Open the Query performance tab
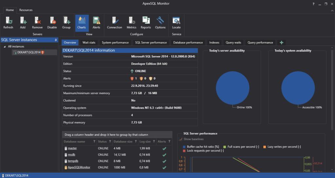 [260, 43]
